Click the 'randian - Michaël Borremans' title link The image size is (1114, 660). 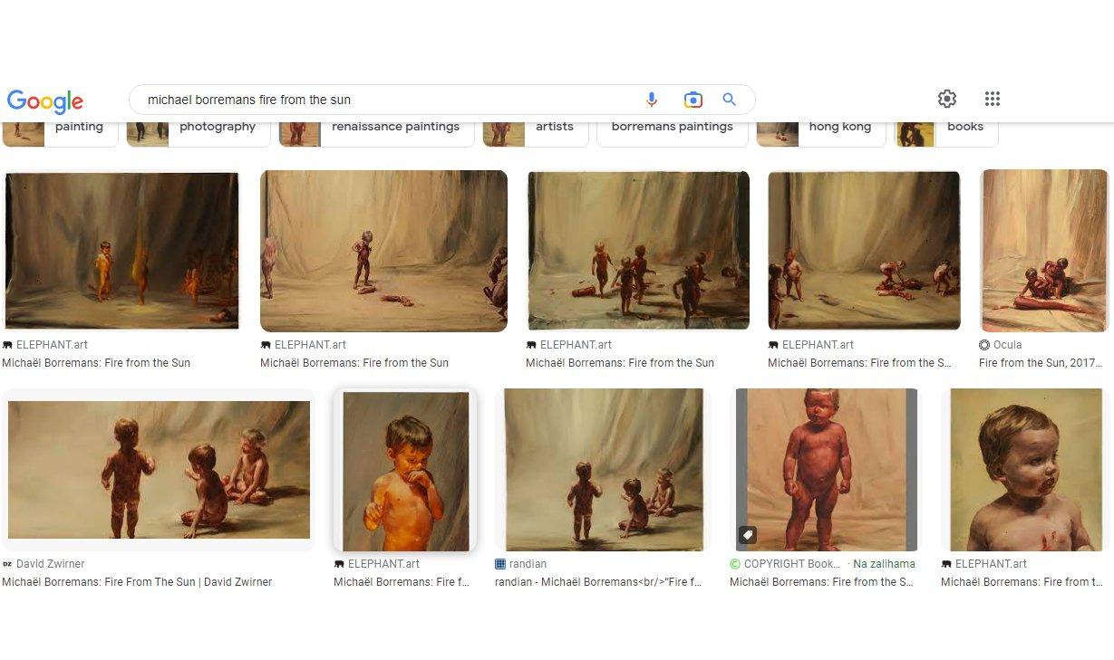pyautogui.click(x=598, y=582)
